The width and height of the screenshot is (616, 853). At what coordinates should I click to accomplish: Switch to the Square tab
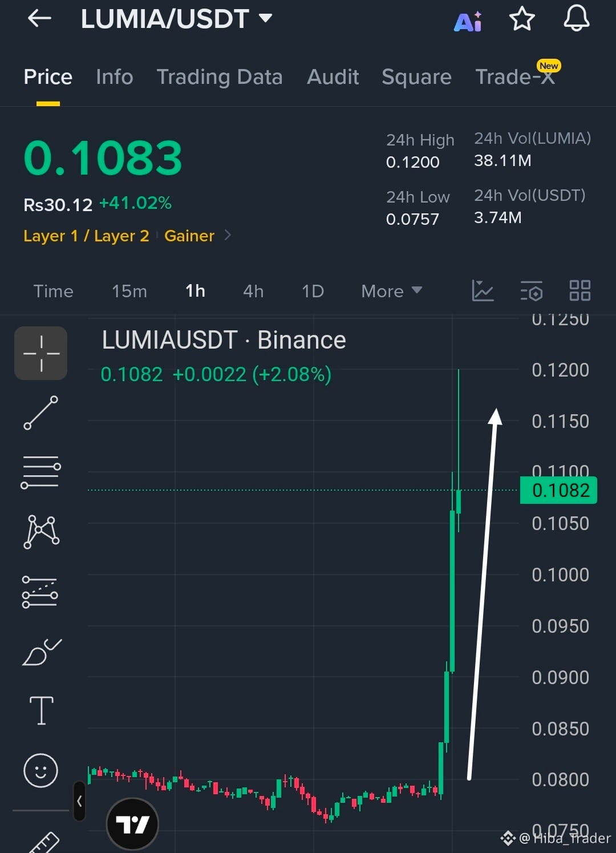coord(416,77)
